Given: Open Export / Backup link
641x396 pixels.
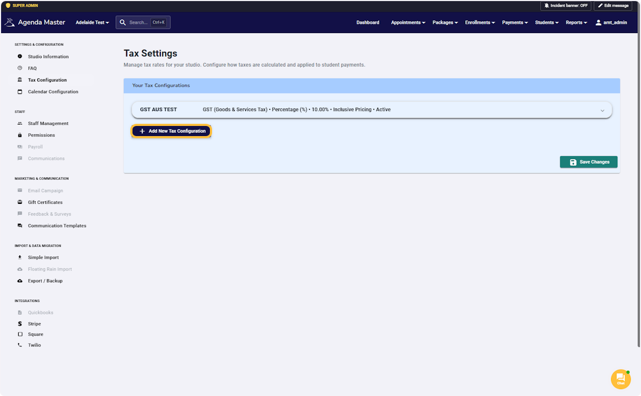Looking at the screenshot, I should coord(45,281).
